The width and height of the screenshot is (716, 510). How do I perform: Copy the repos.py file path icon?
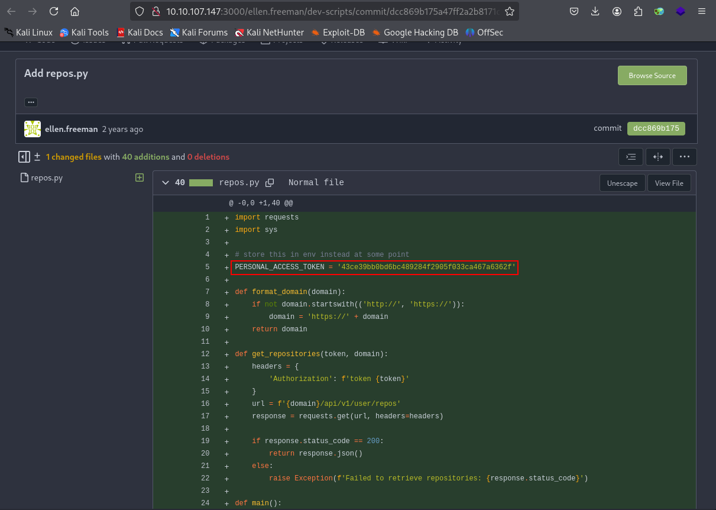point(270,183)
